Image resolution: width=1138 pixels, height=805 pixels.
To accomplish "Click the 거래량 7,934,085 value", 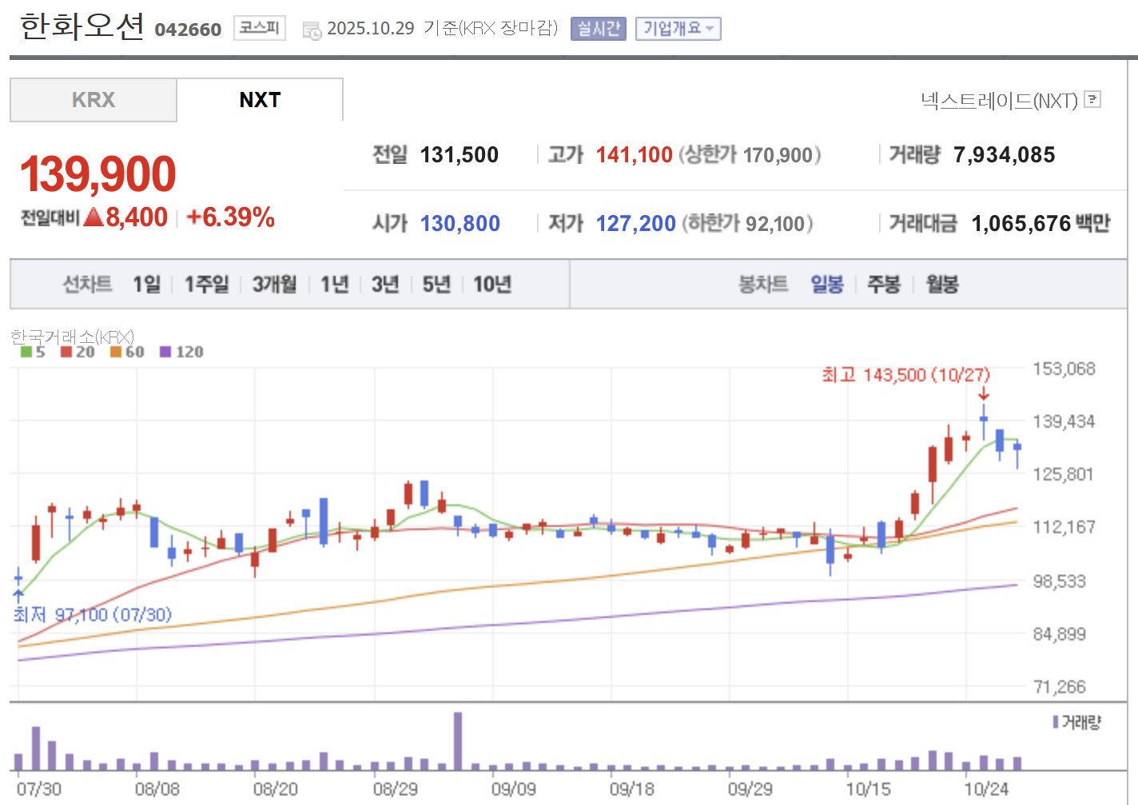I will tap(1005, 154).
